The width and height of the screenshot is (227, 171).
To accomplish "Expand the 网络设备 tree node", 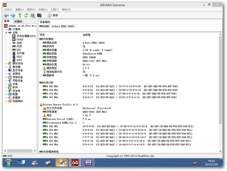I will click(6, 81).
